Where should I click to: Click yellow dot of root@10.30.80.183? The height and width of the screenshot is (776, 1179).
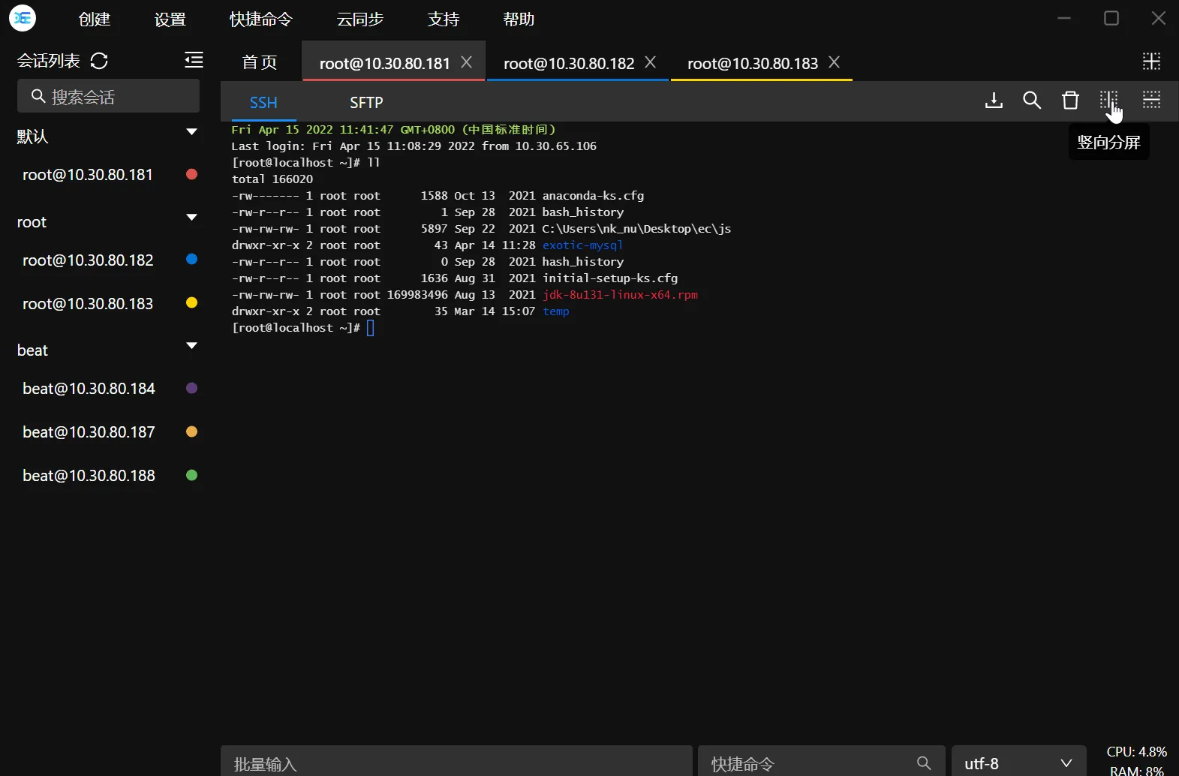(x=191, y=302)
